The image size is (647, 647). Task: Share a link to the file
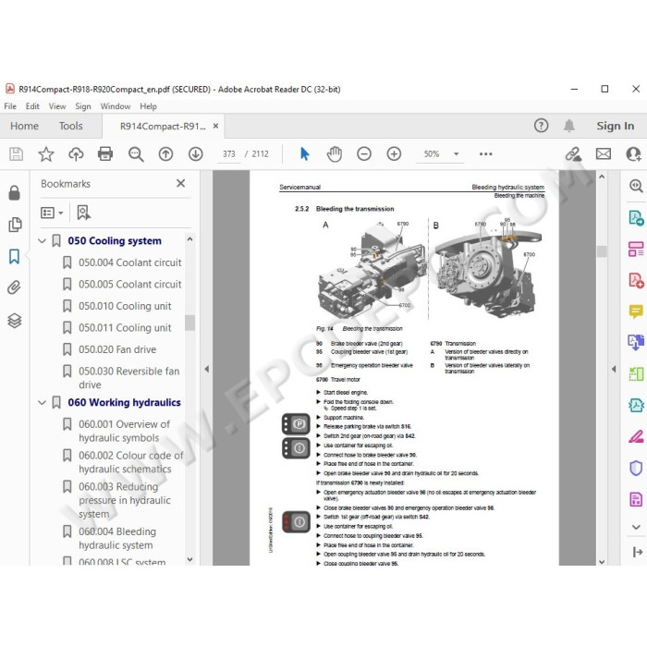[x=573, y=154]
